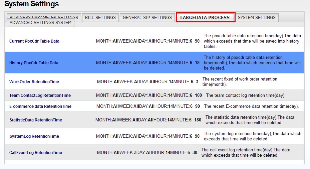Switch to the Bill Settings tab
The width and height of the screenshot is (310, 169).
click(x=100, y=18)
